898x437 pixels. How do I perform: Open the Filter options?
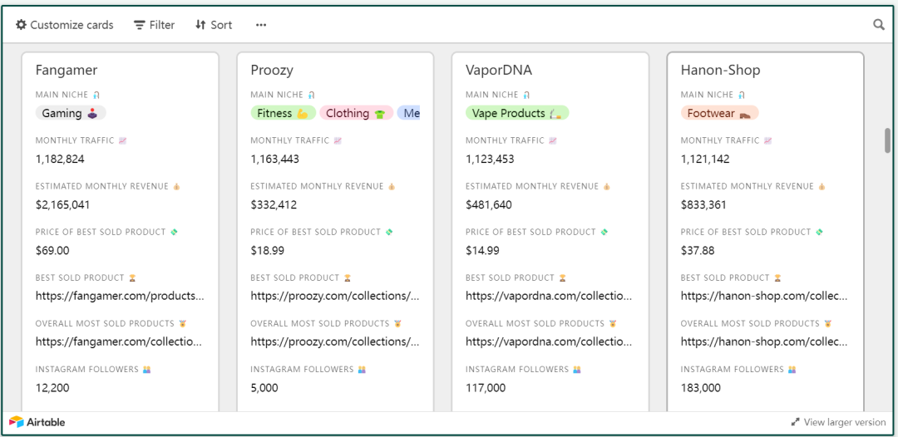pos(155,25)
